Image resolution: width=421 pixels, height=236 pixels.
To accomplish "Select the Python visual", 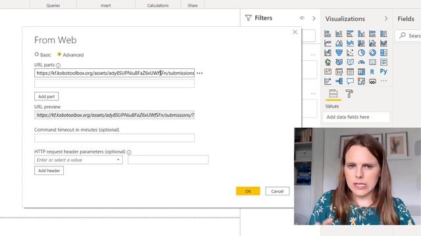I will pyautogui.click(x=384, y=71).
